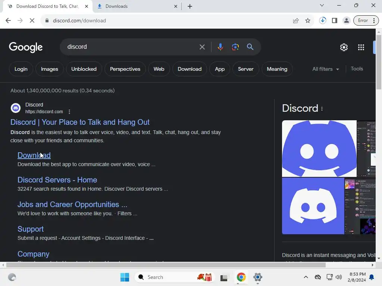
Task: Start voice search with microphone icon
Action: tap(220, 47)
